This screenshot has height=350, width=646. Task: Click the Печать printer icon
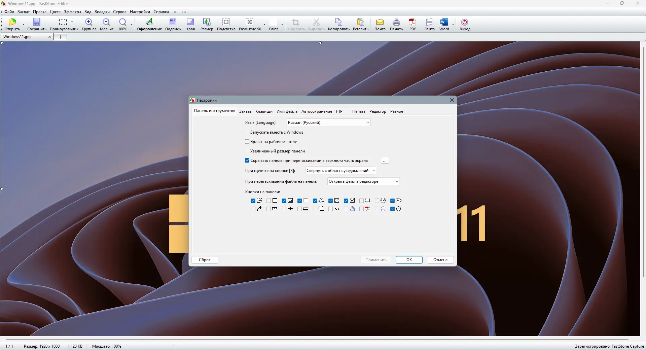tap(396, 24)
